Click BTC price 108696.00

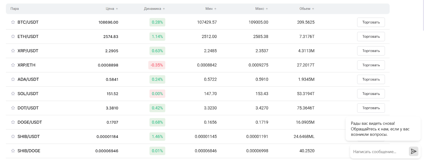108,22
